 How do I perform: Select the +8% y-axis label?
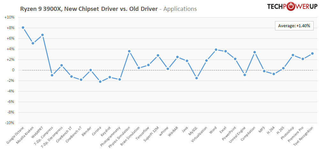[x=10, y=28]
